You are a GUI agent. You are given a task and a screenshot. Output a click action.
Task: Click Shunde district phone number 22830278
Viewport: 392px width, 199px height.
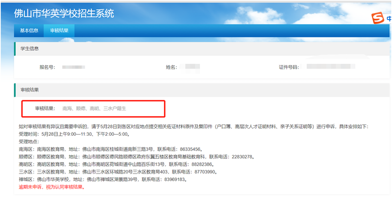(x=239, y=156)
